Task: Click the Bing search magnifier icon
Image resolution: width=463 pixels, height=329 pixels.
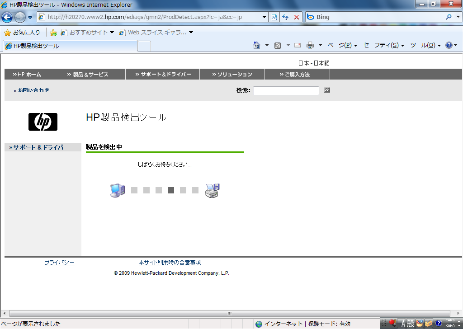Action: click(449, 17)
